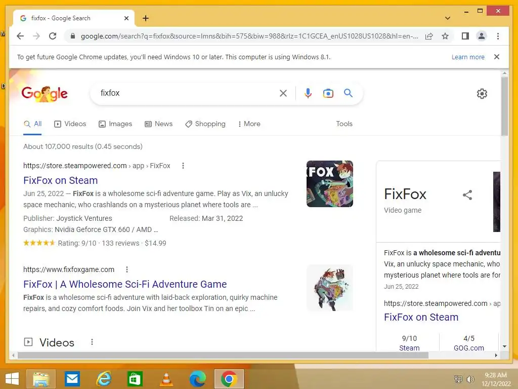Close the fixfox Google Search tab
This screenshot has width=518, height=389.
click(x=126, y=18)
